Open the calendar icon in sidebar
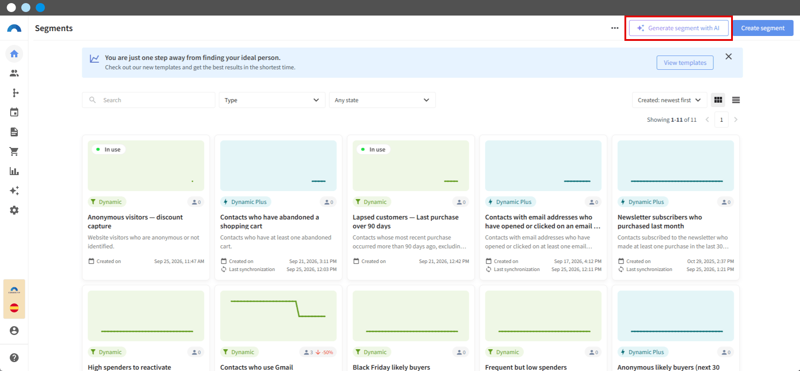800x371 pixels. pos(14,112)
